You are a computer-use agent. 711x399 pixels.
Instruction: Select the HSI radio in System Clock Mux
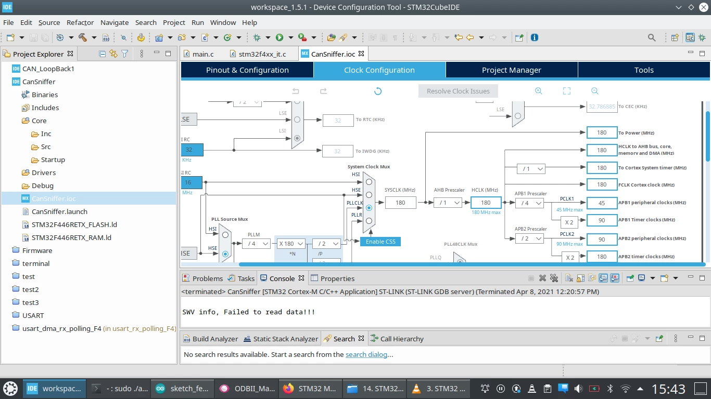coord(369,182)
